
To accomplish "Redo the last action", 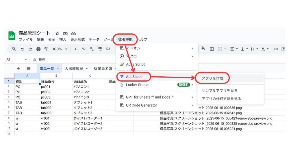I will pos(30,49).
